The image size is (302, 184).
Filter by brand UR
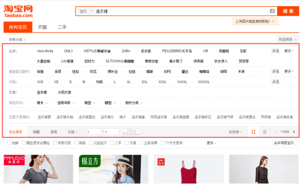tap(205, 51)
